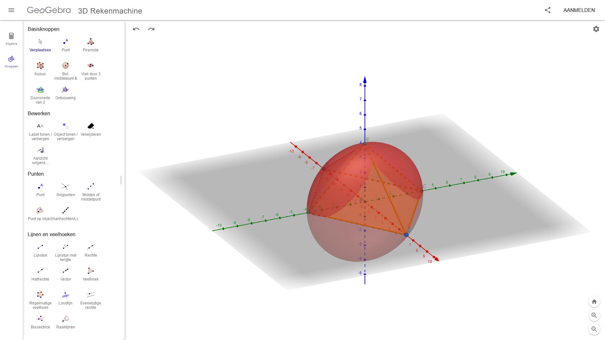
Task: Open the hamburger main menu
Action: 11,10
